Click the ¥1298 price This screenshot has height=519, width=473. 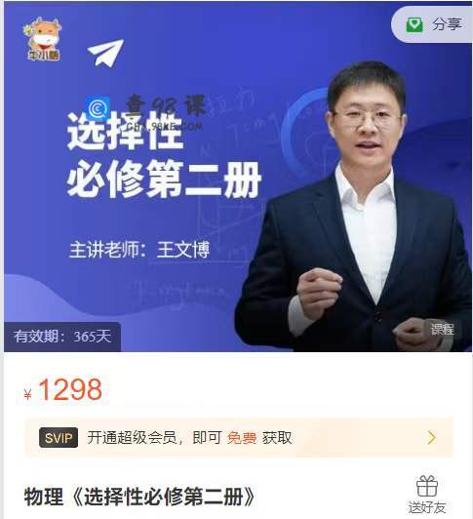[x=62, y=389]
